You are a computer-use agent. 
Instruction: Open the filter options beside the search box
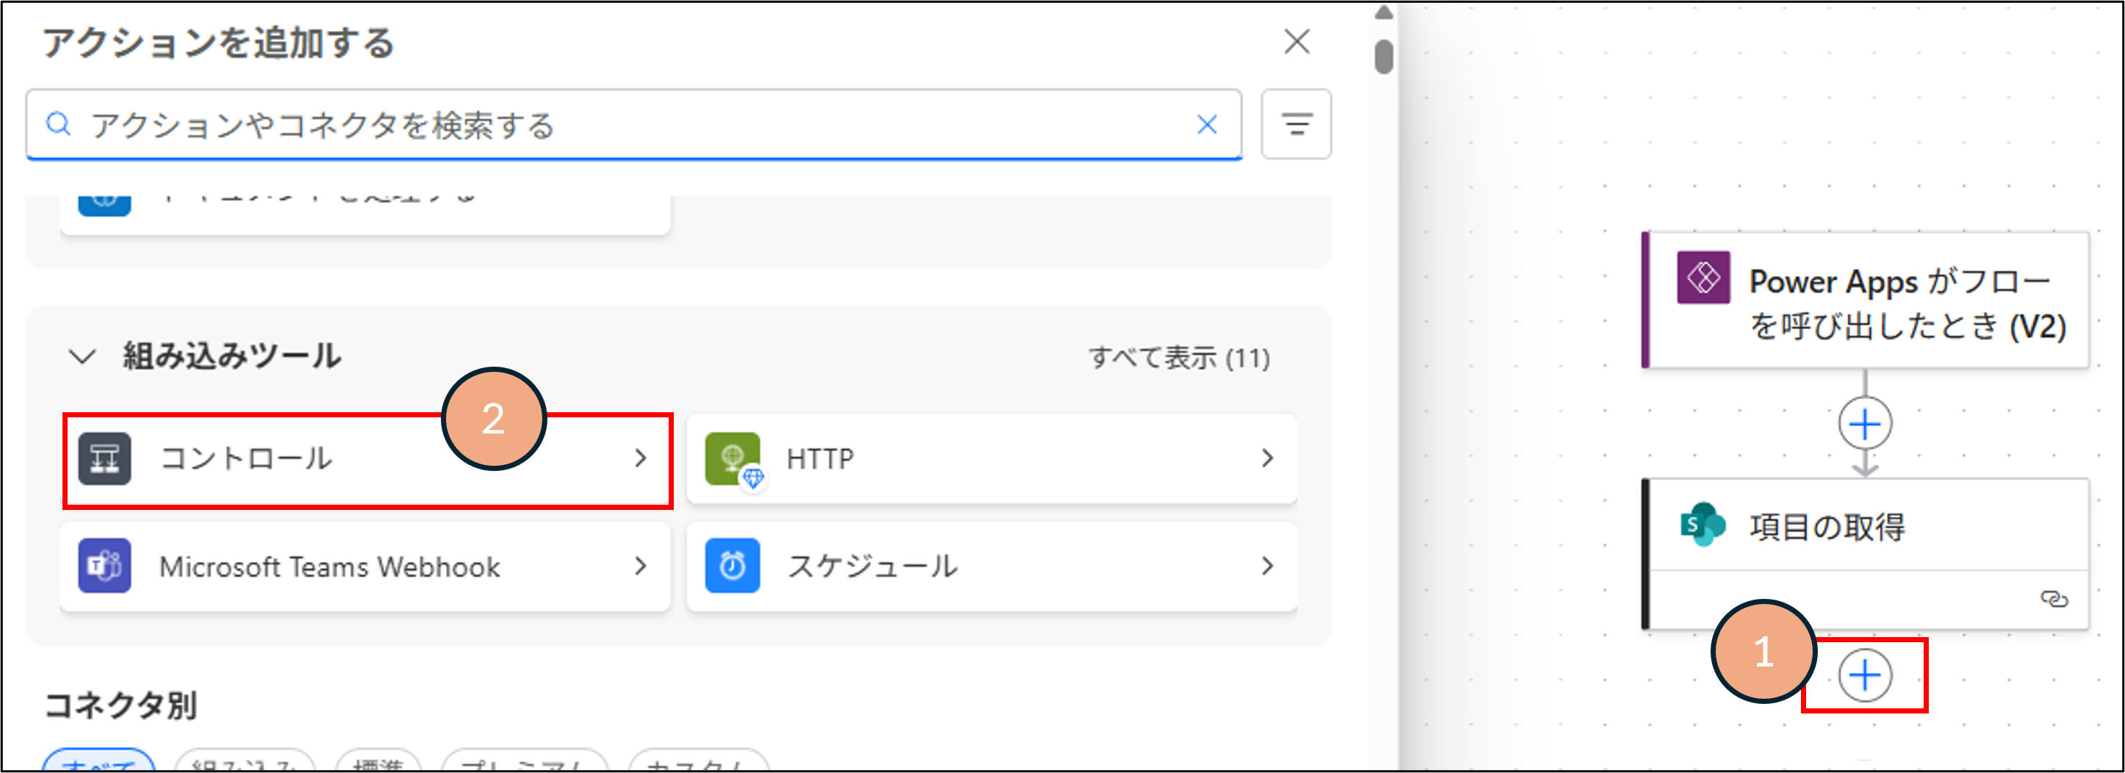(x=1296, y=125)
